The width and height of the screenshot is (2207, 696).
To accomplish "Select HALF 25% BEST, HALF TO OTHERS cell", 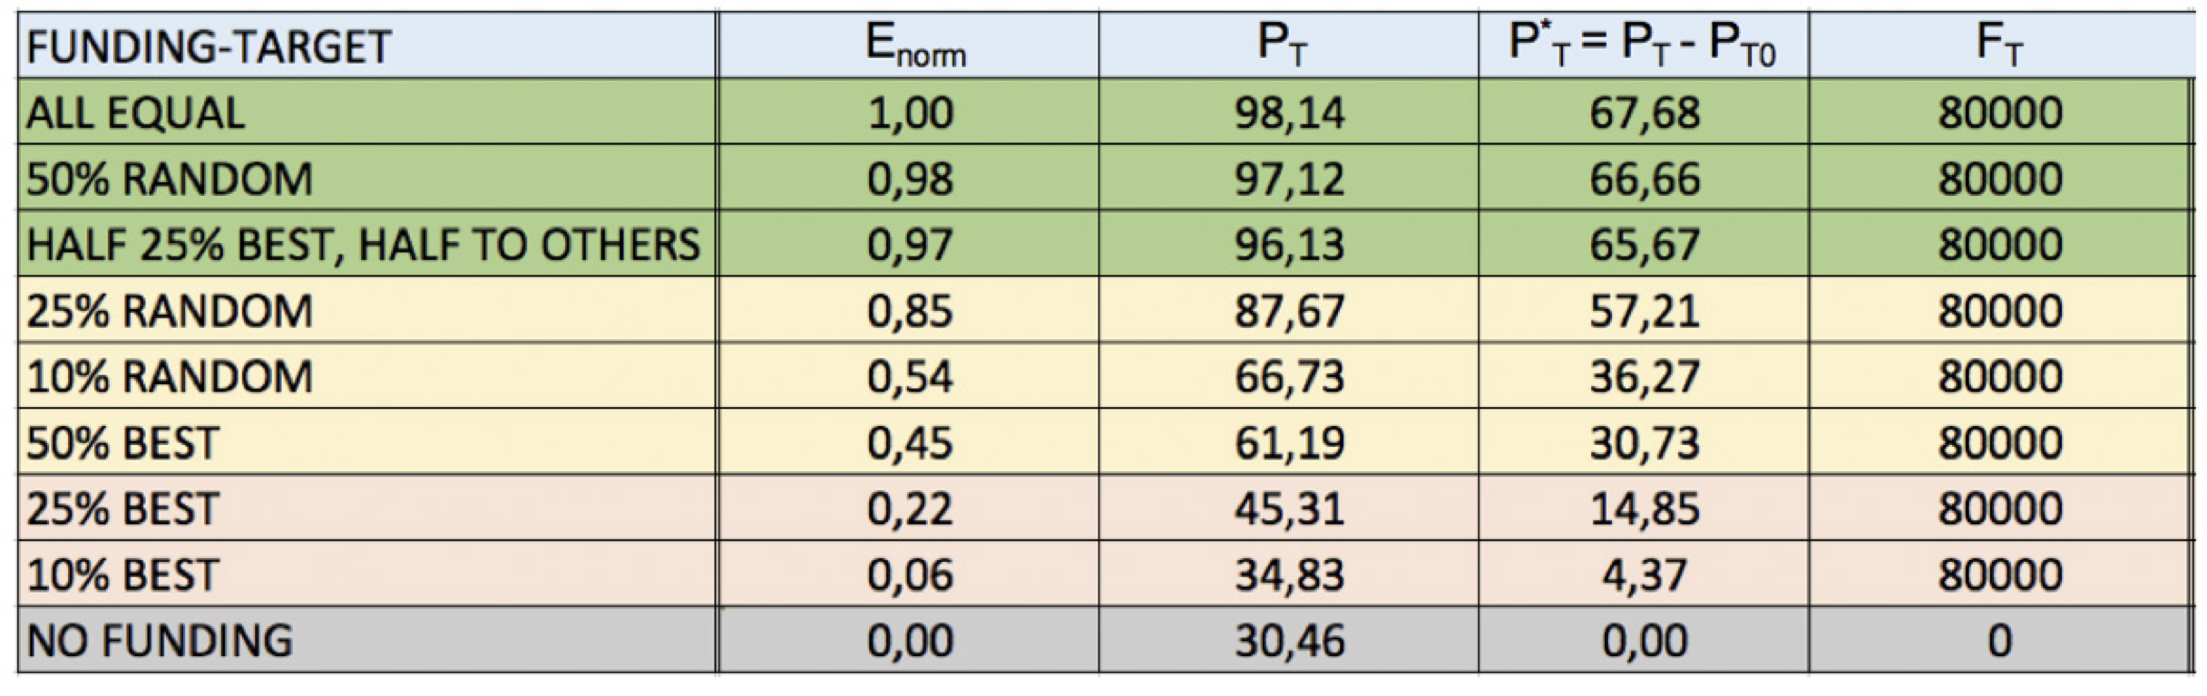I will [x=363, y=245].
